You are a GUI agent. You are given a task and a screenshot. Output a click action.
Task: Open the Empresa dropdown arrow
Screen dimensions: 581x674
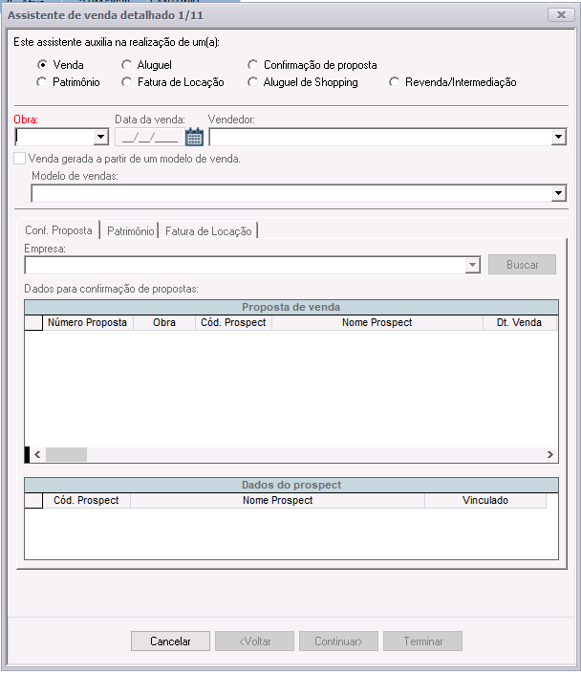point(472,265)
